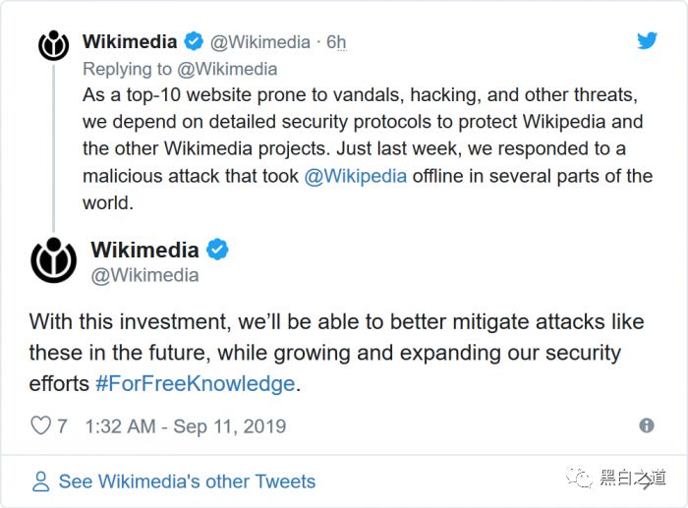Like the tweet with the heart icon
Screen dimensions: 688x508
(x=40, y=425)
